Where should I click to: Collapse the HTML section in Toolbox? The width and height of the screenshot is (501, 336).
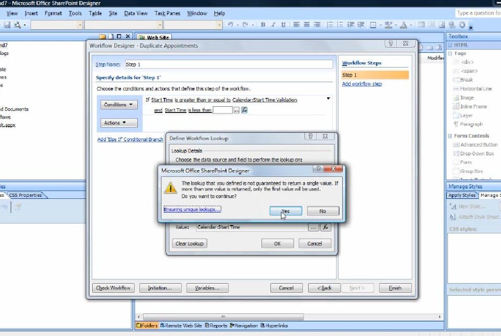click(450, 45)
